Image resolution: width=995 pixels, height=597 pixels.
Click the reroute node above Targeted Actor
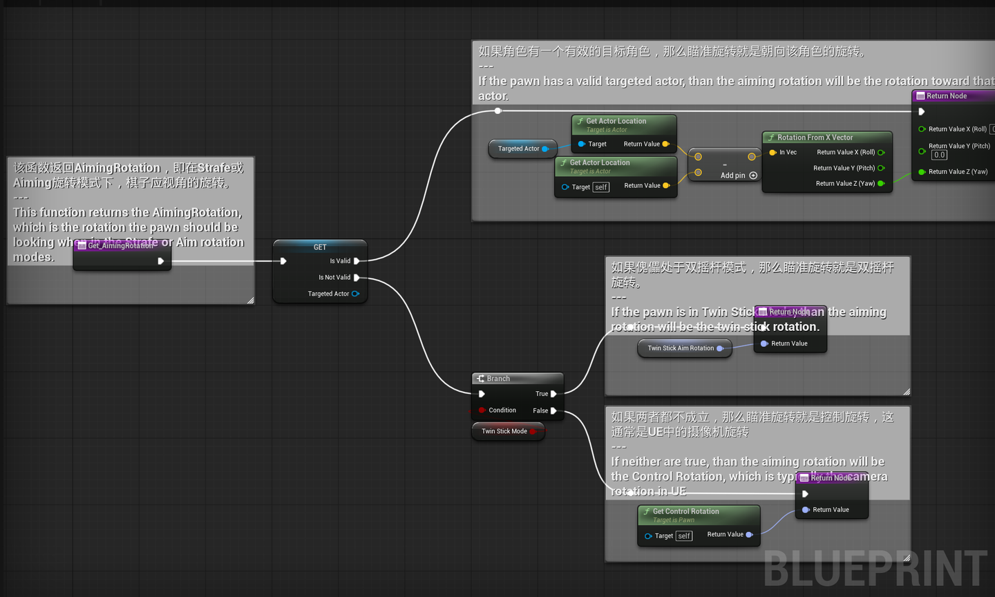click(498, 111)
